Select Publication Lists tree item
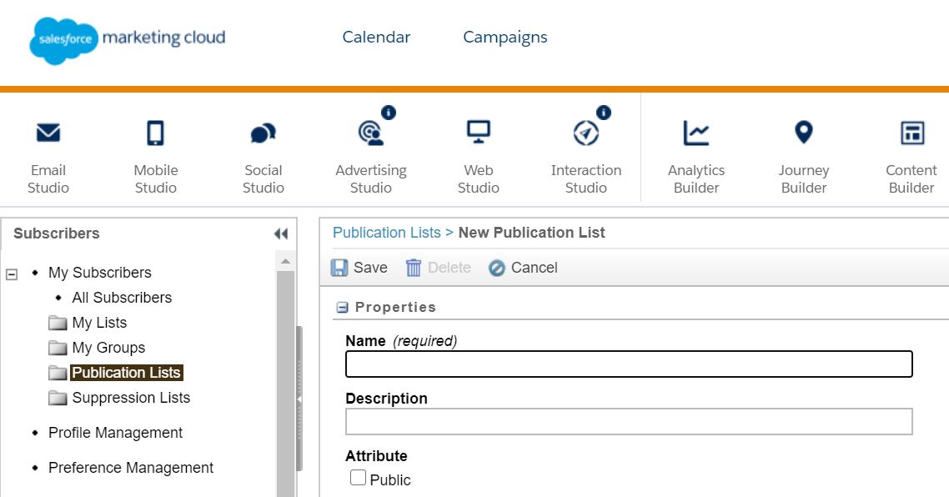The image size is (949, 497). (127, 373)
